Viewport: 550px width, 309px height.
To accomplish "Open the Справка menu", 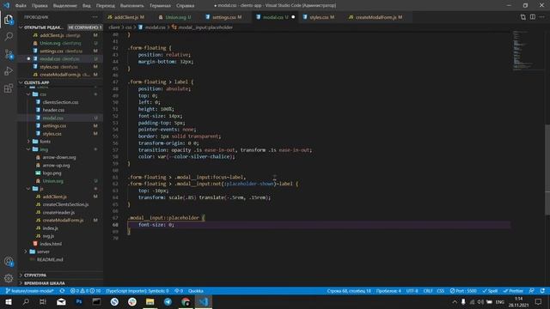I will (x=186, y=6).
